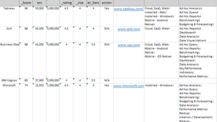Select the cell containing 37,900
Viewport: 217px width, 122px height.
(x=39, y=80)
